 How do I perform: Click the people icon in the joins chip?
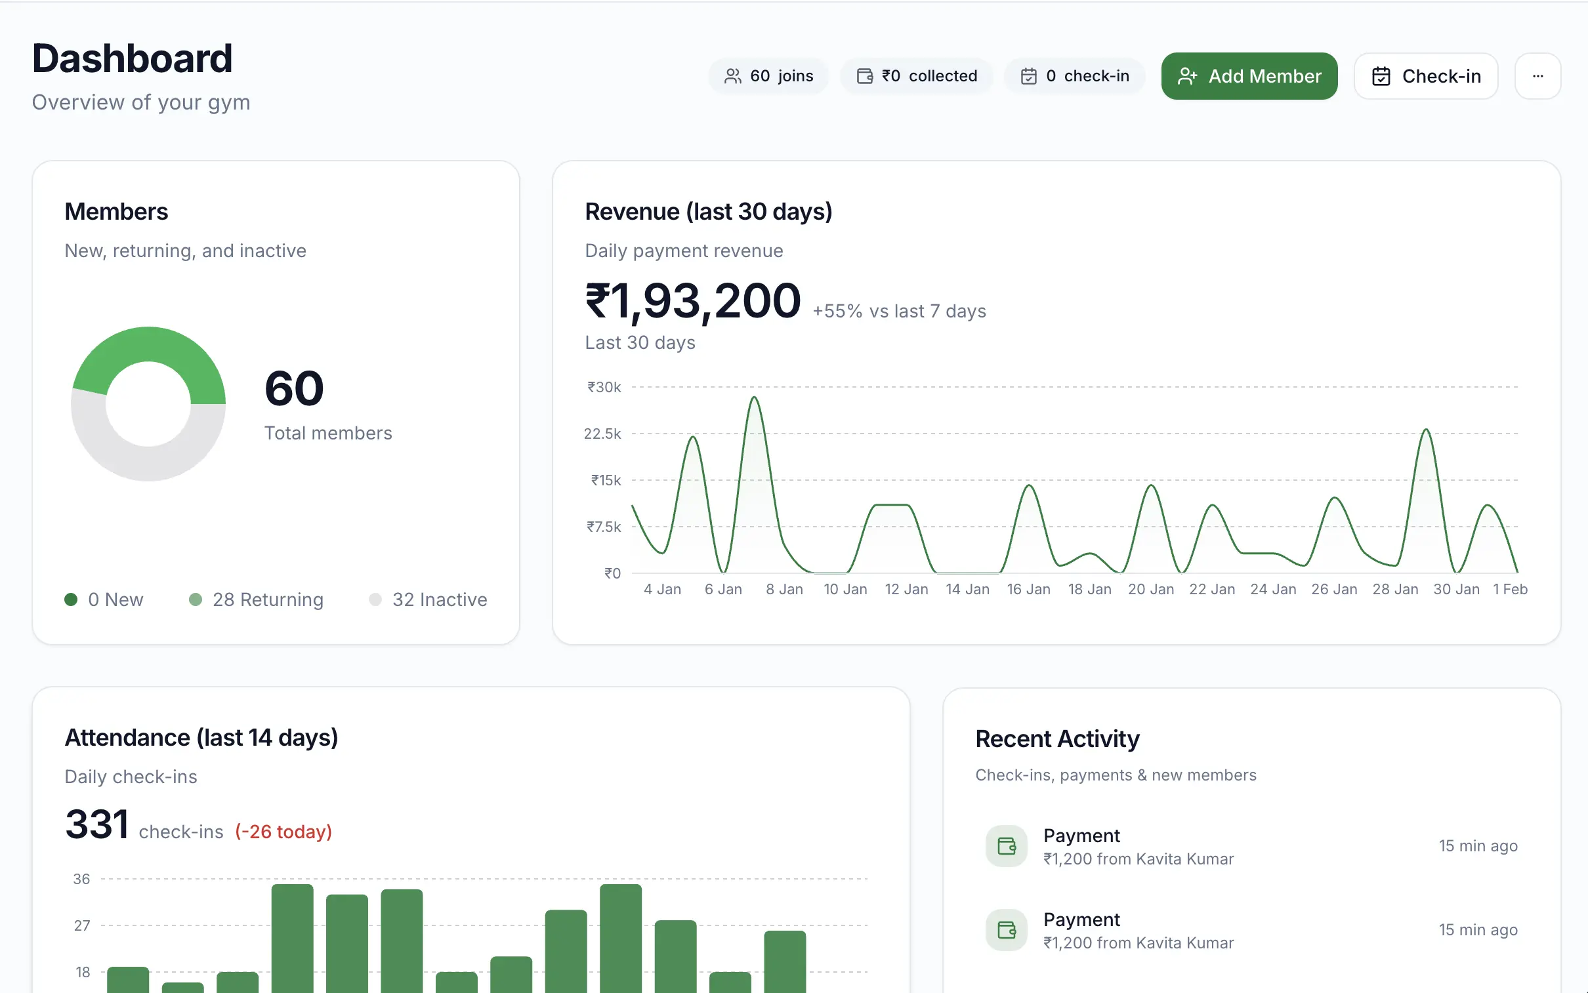click(x=732, y=75)
